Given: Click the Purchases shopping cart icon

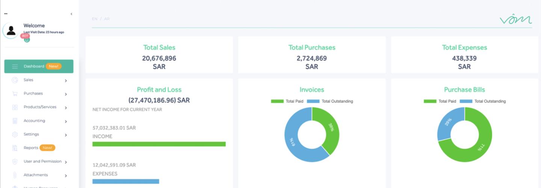Looking at the screenshot, I should pyautogui.click(x=15, y=94).
